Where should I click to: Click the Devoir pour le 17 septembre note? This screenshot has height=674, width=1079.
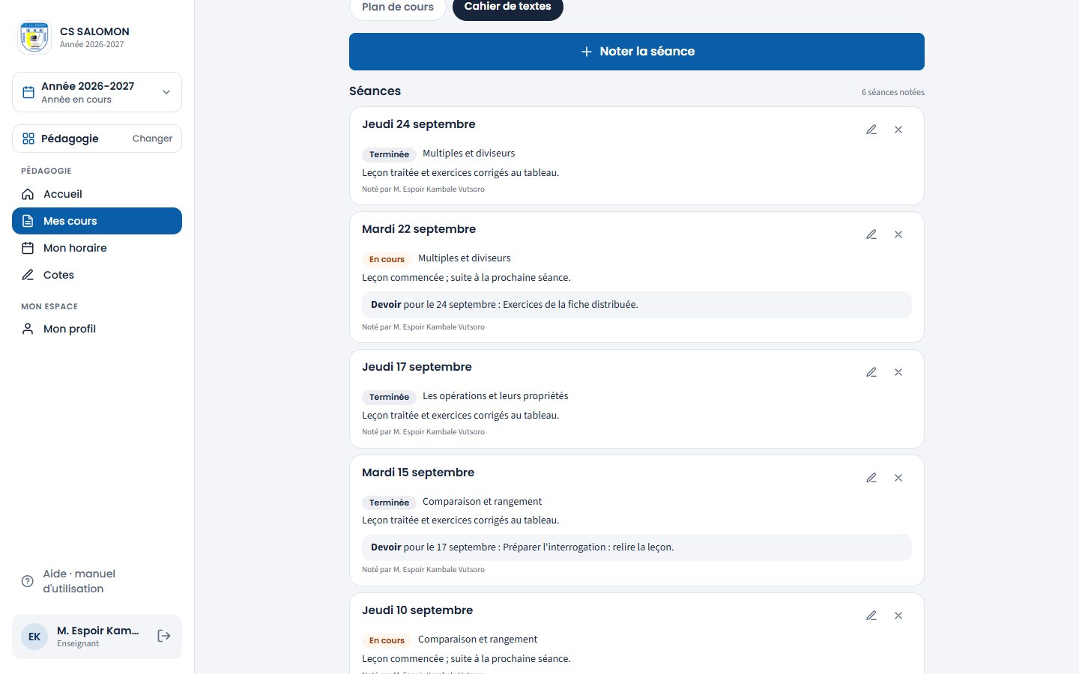(637, 547)
